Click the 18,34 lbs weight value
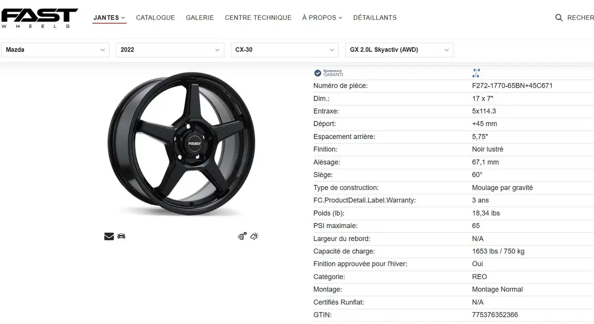Viewport: 594px width, 324px height. coord(486,213)
